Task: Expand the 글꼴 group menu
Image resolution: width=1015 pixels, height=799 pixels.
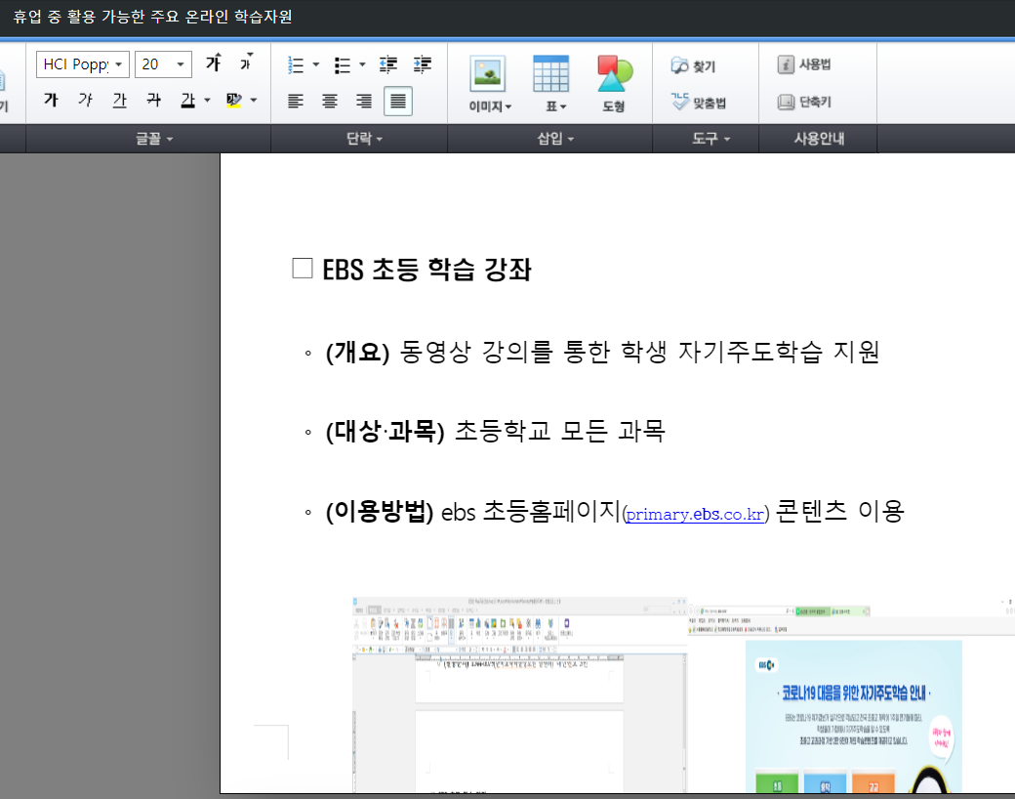Action: 154,139
